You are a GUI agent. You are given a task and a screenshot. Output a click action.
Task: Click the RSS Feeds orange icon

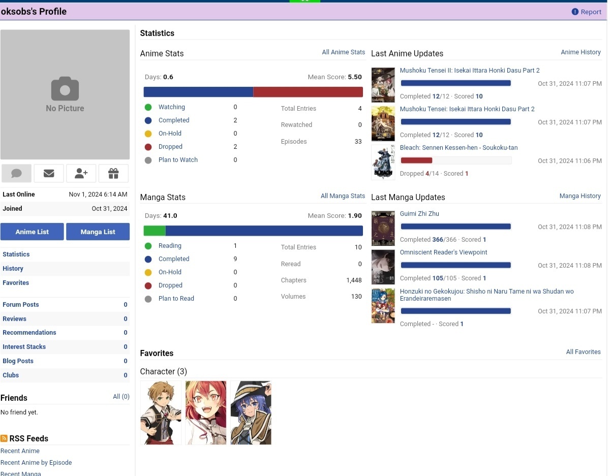click(4, 438)
